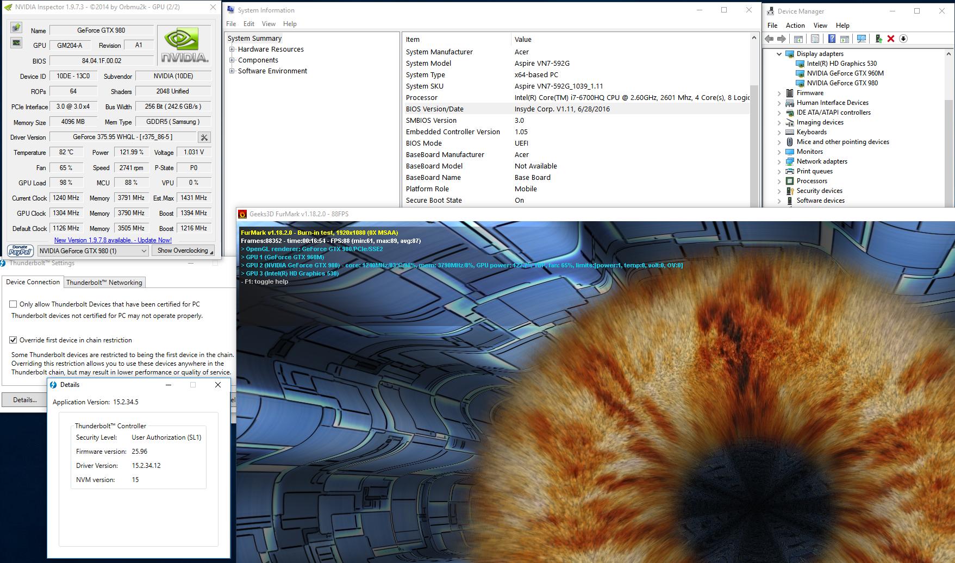
Task: Click the red X Uninstall device icon
Action: click(891, 39)
